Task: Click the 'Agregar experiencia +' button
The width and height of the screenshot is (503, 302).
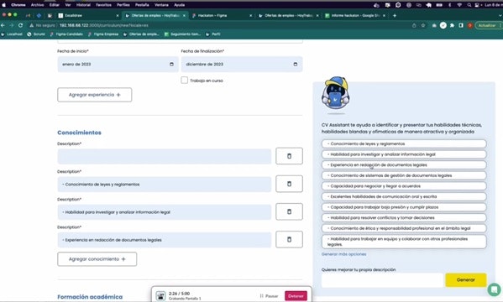Action: tap(95, 95)
